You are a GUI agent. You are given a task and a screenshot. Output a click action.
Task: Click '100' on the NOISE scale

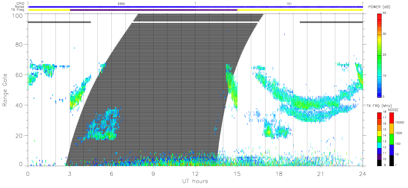[x=398, y=144]
